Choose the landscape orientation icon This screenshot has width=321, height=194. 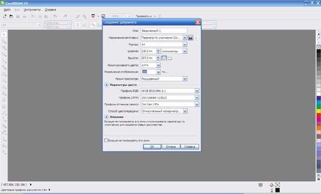pos(170,58)
